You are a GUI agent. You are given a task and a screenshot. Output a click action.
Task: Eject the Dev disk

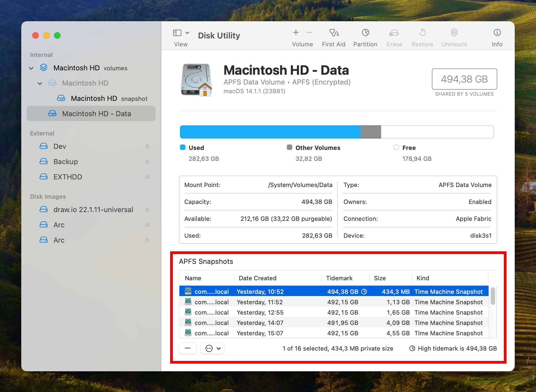point(147,146)
